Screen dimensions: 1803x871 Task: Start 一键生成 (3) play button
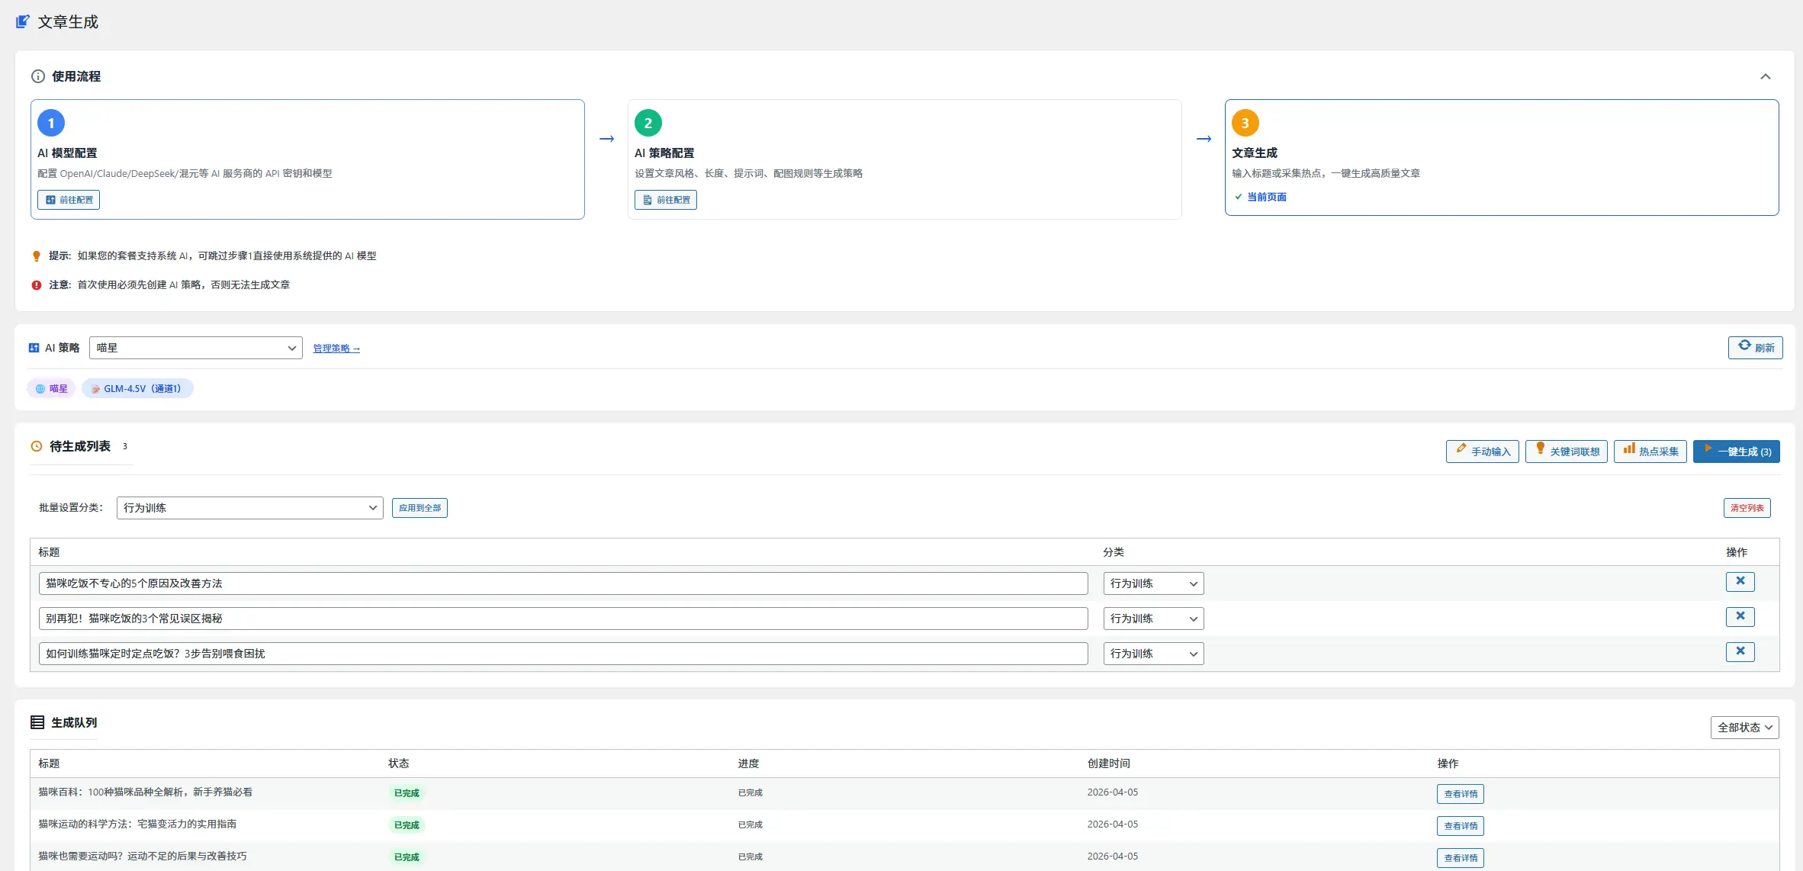click(1736, 452)
